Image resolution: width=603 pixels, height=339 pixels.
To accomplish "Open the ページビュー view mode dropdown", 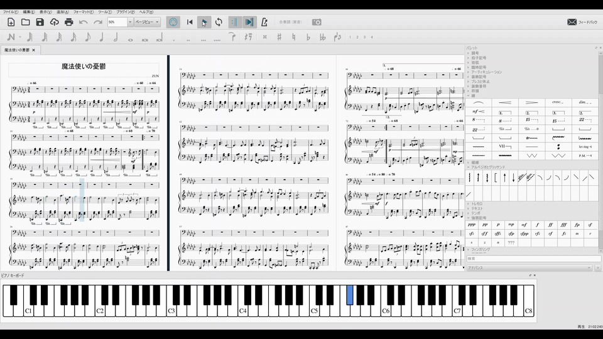I will click(147, 22).
